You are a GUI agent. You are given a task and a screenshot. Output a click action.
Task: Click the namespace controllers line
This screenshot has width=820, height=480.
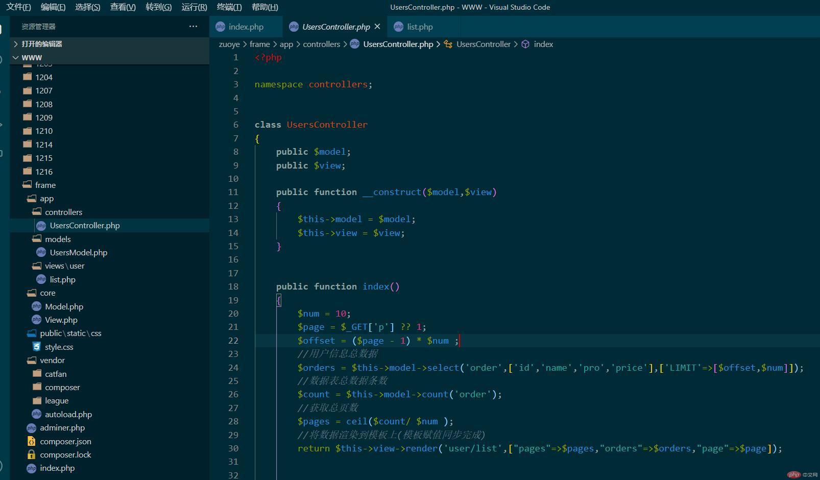(313, 84)
